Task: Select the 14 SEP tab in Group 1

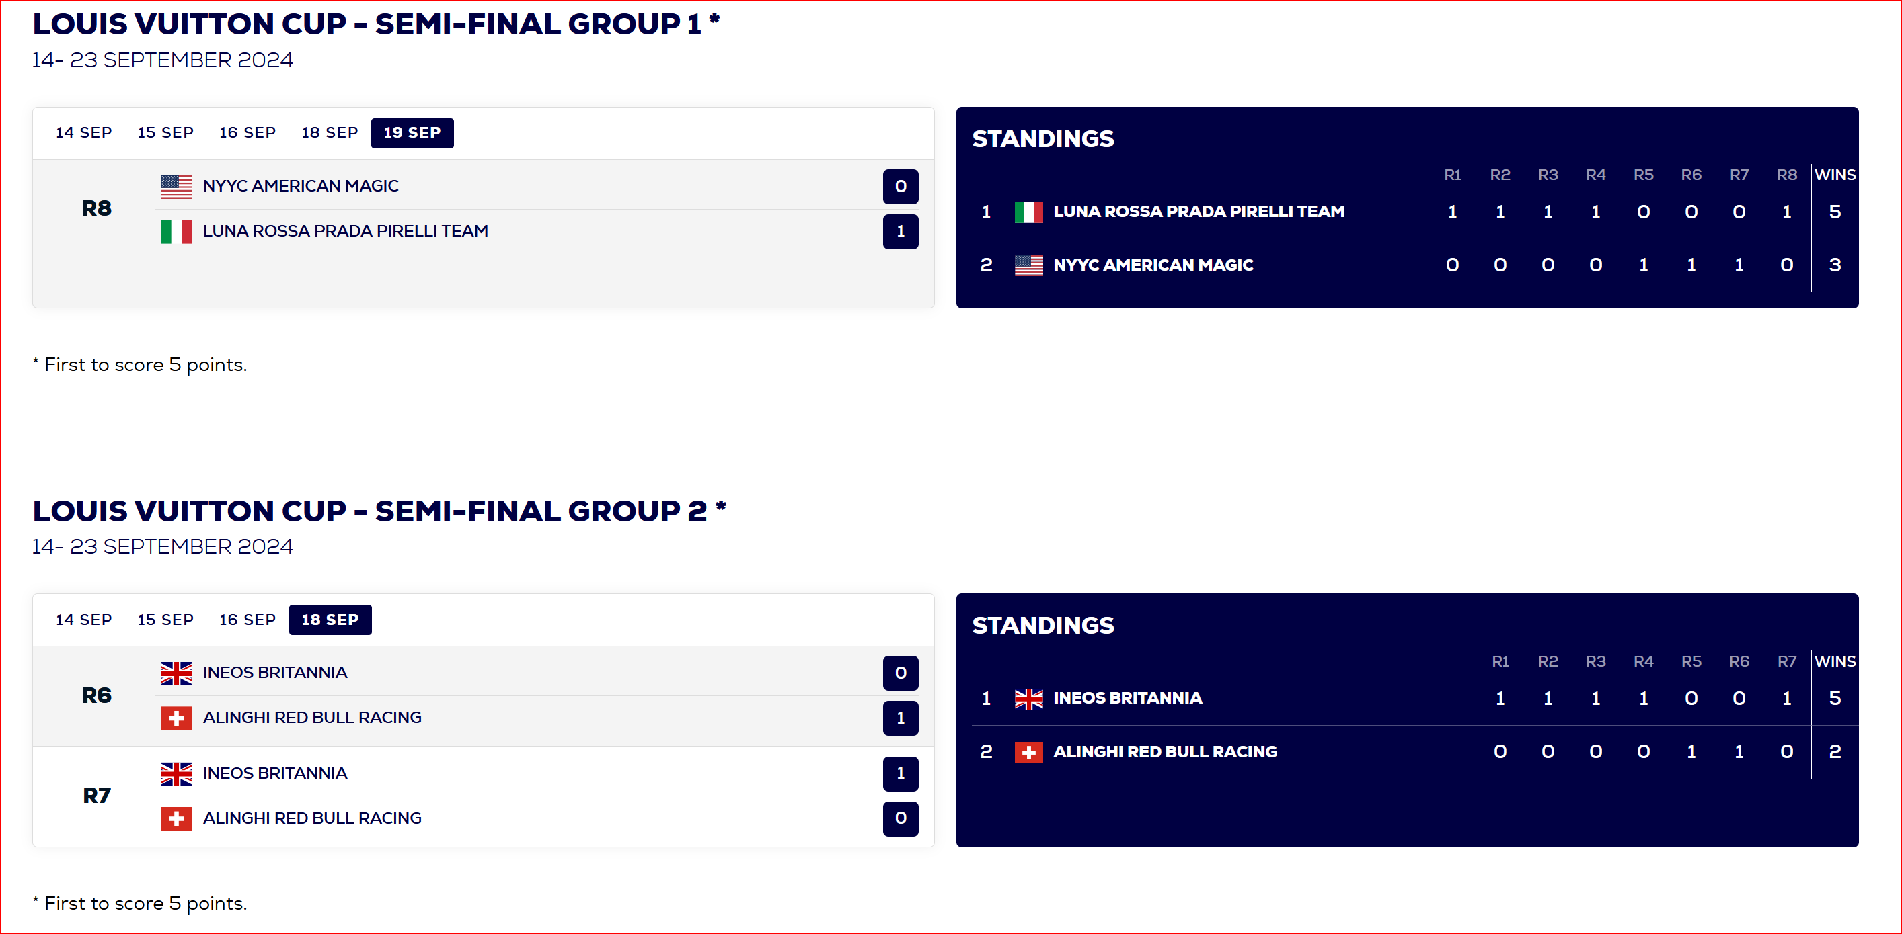Action: tap(83, 133)
